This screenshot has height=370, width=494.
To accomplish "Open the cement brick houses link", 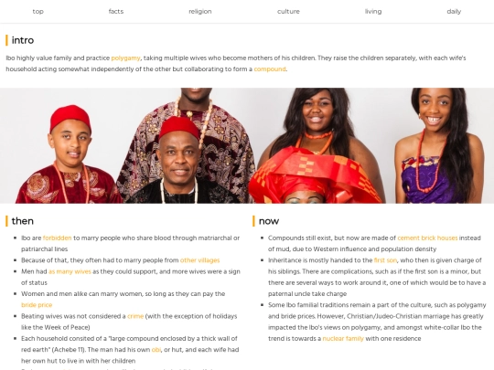I will tap(427, 238).
